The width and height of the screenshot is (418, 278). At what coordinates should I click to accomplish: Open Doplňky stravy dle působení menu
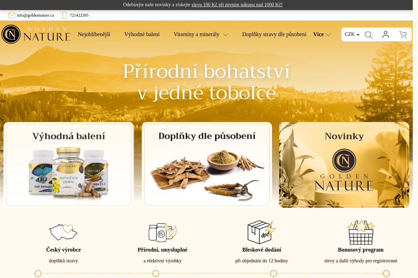tap(274, 34)
